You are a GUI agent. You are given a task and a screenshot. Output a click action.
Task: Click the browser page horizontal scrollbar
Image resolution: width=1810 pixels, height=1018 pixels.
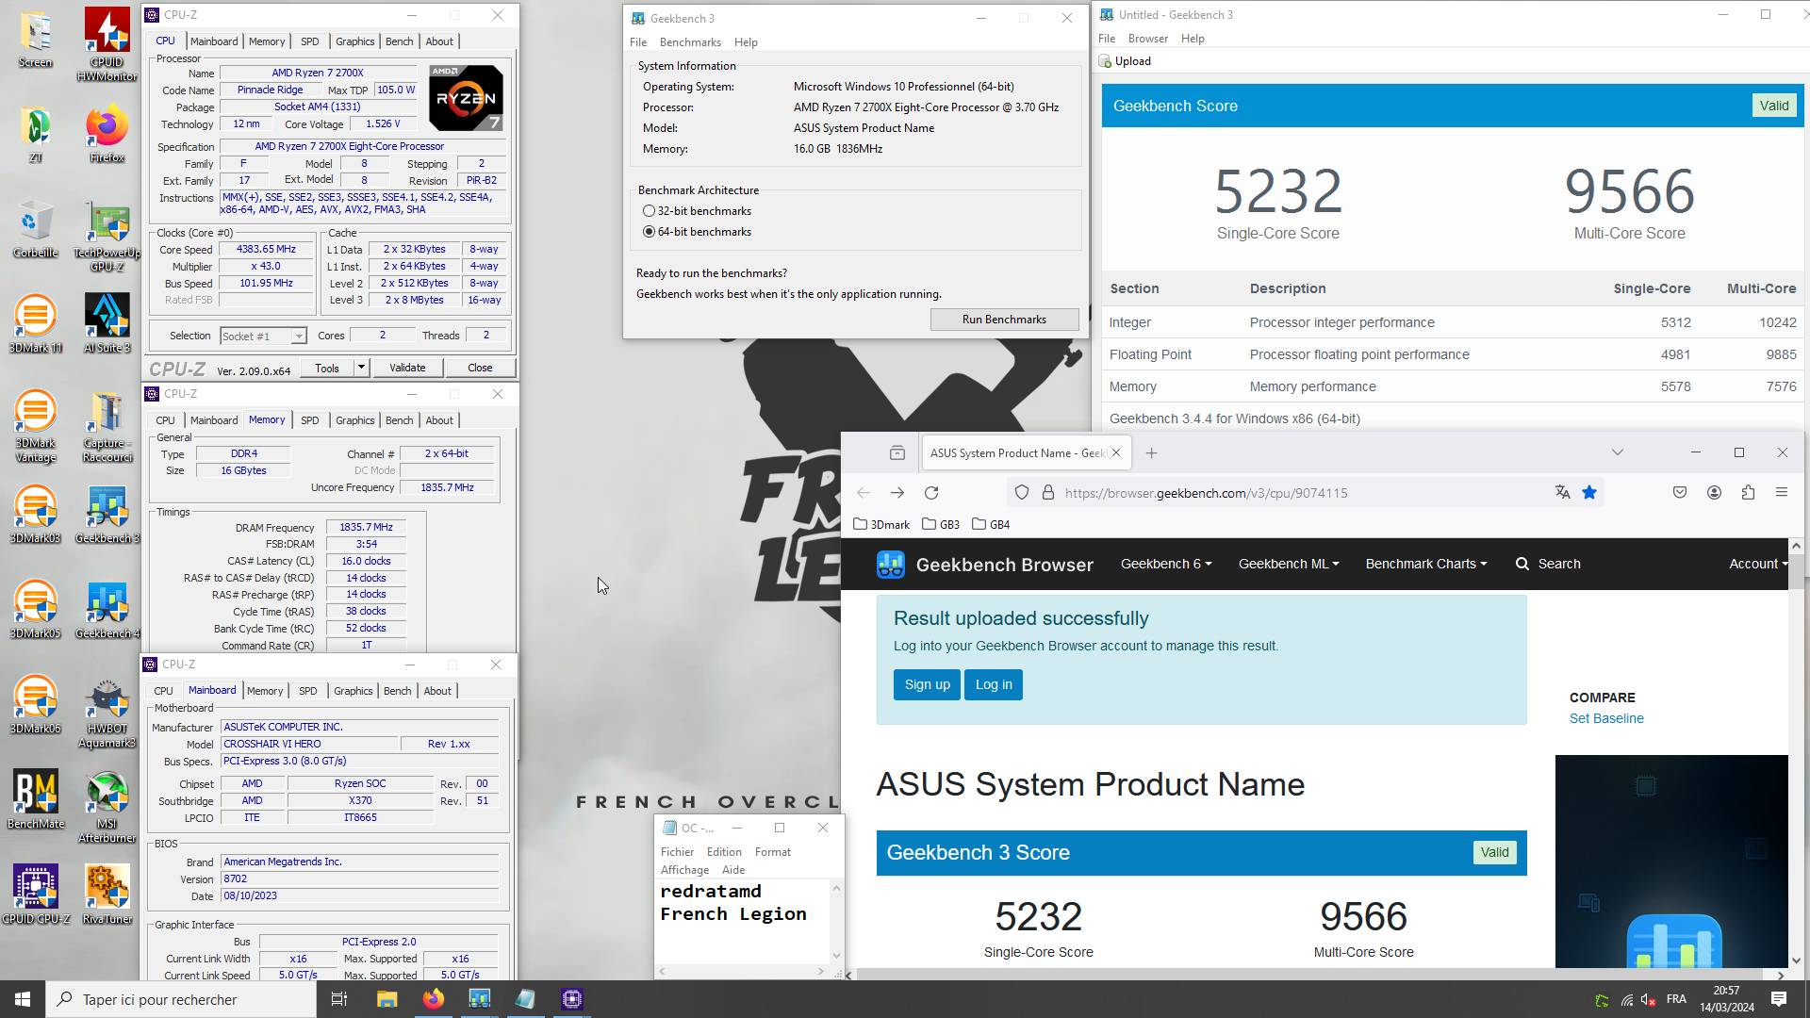1315,975
